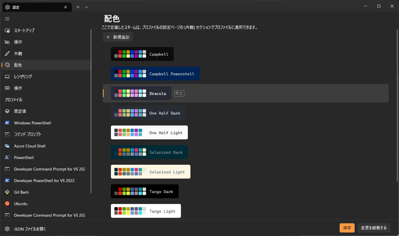Open Azure Cloud Shell profile settings
This screenshot has height=236, width=399.
pos(46,146)
